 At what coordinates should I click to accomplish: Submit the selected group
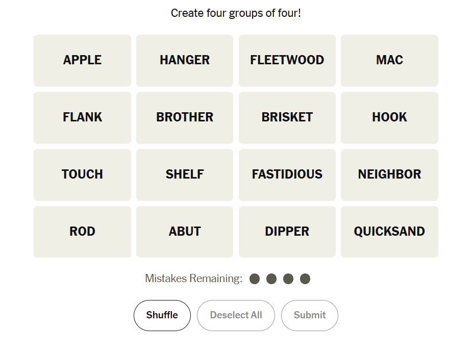pos(309,315)
